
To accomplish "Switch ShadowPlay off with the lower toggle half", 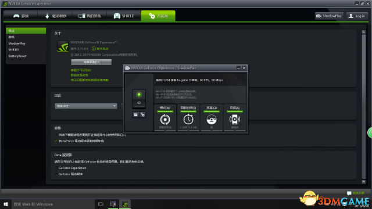I will [x=139, y=103].
